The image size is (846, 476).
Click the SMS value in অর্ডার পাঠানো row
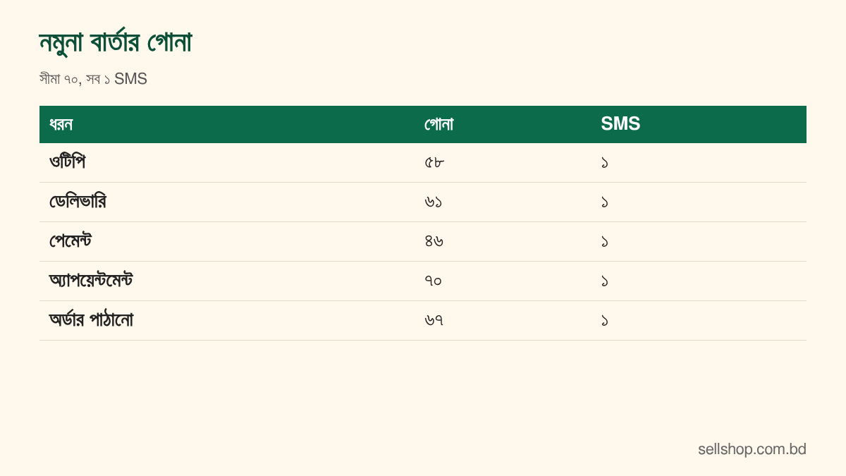pos(605,320)
